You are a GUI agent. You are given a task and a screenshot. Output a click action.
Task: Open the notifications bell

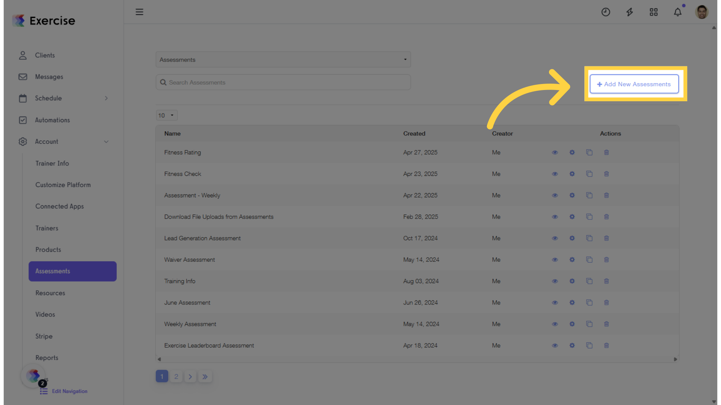pos(678,12)
